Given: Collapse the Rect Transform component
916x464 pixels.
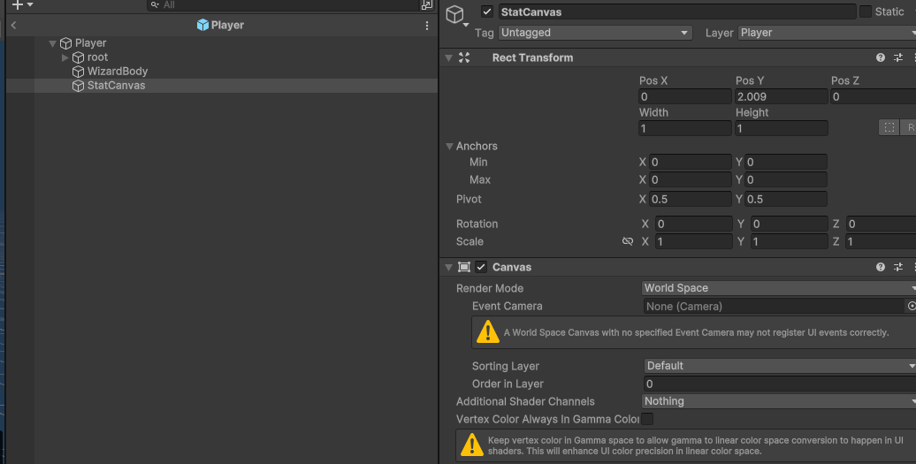Looking at the screenshot, I should (x=448, y=57).
